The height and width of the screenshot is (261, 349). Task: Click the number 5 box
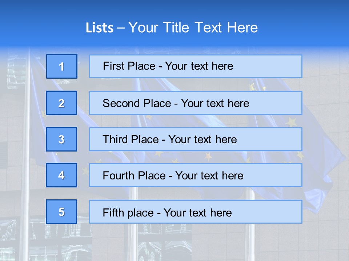point(61,212)
